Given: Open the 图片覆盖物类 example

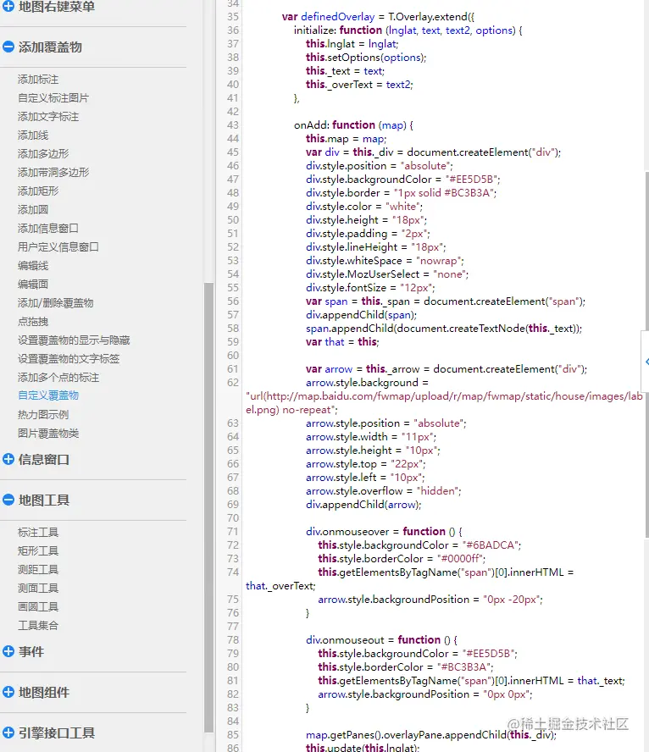Looking at the screenshot, I should pyautogui.click(x=48, y=433).
